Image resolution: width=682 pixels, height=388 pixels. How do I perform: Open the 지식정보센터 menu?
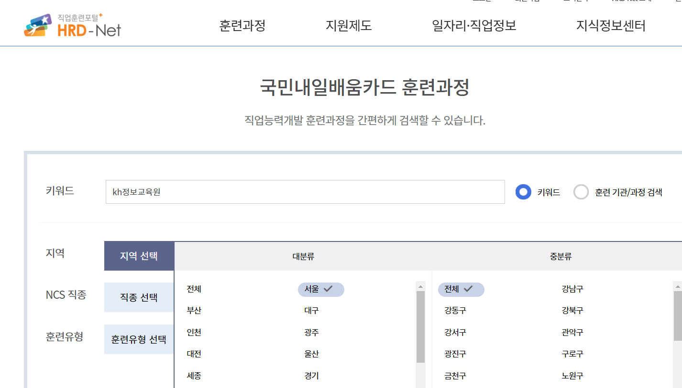[x=611, y=26]
